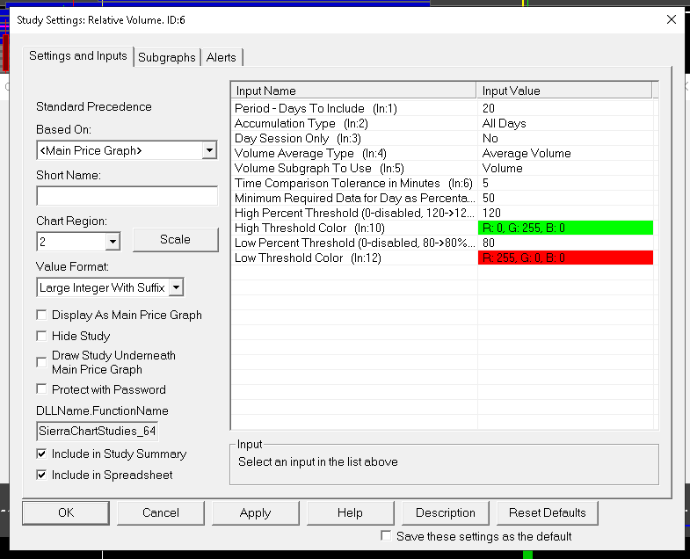Click the Scale button
Screen dimensions: 690x559
click(176, 240)
